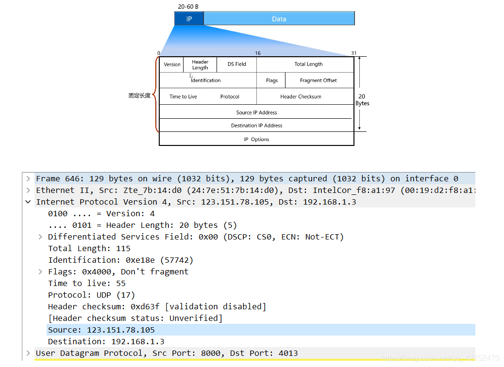Click the '固定长度' label beside the brace
This screenshot has height=367, width=504.
click(x=139, y=96)
